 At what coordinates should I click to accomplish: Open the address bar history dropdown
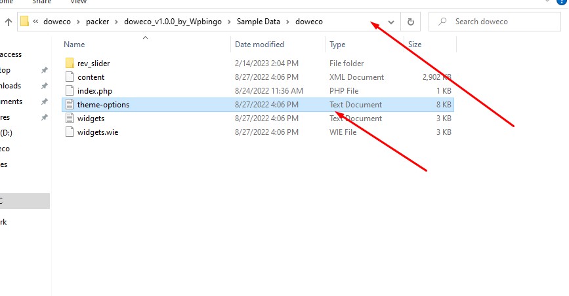click(391, 22)
